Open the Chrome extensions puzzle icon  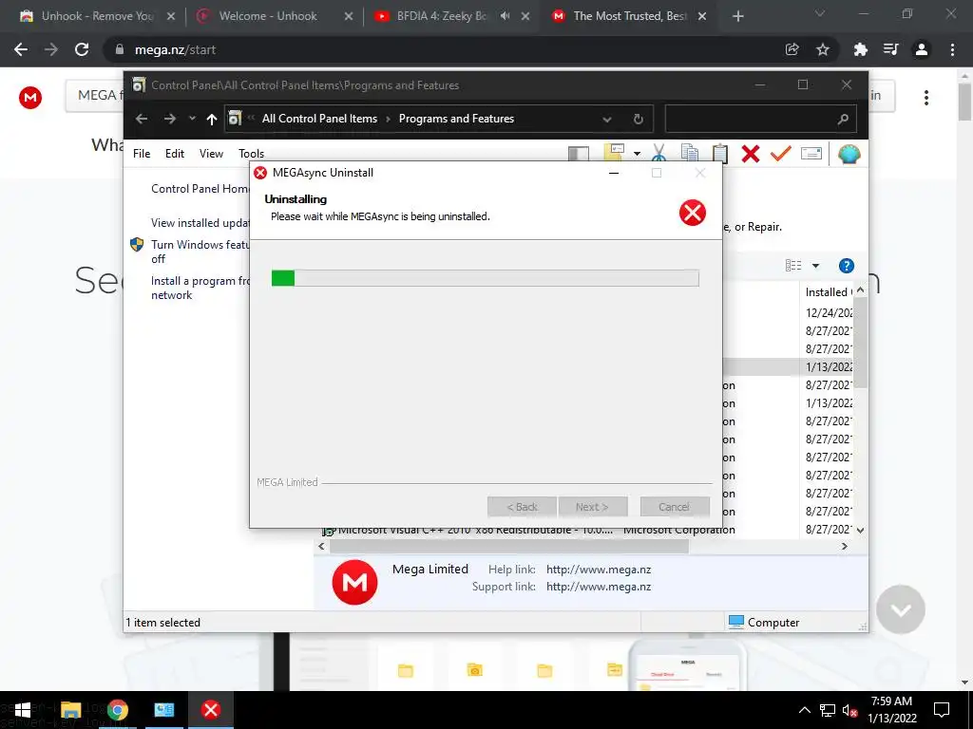tap(861, 49)
